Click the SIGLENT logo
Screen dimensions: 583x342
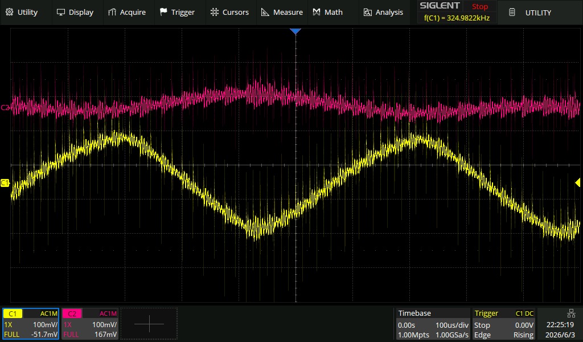point(440,6)
